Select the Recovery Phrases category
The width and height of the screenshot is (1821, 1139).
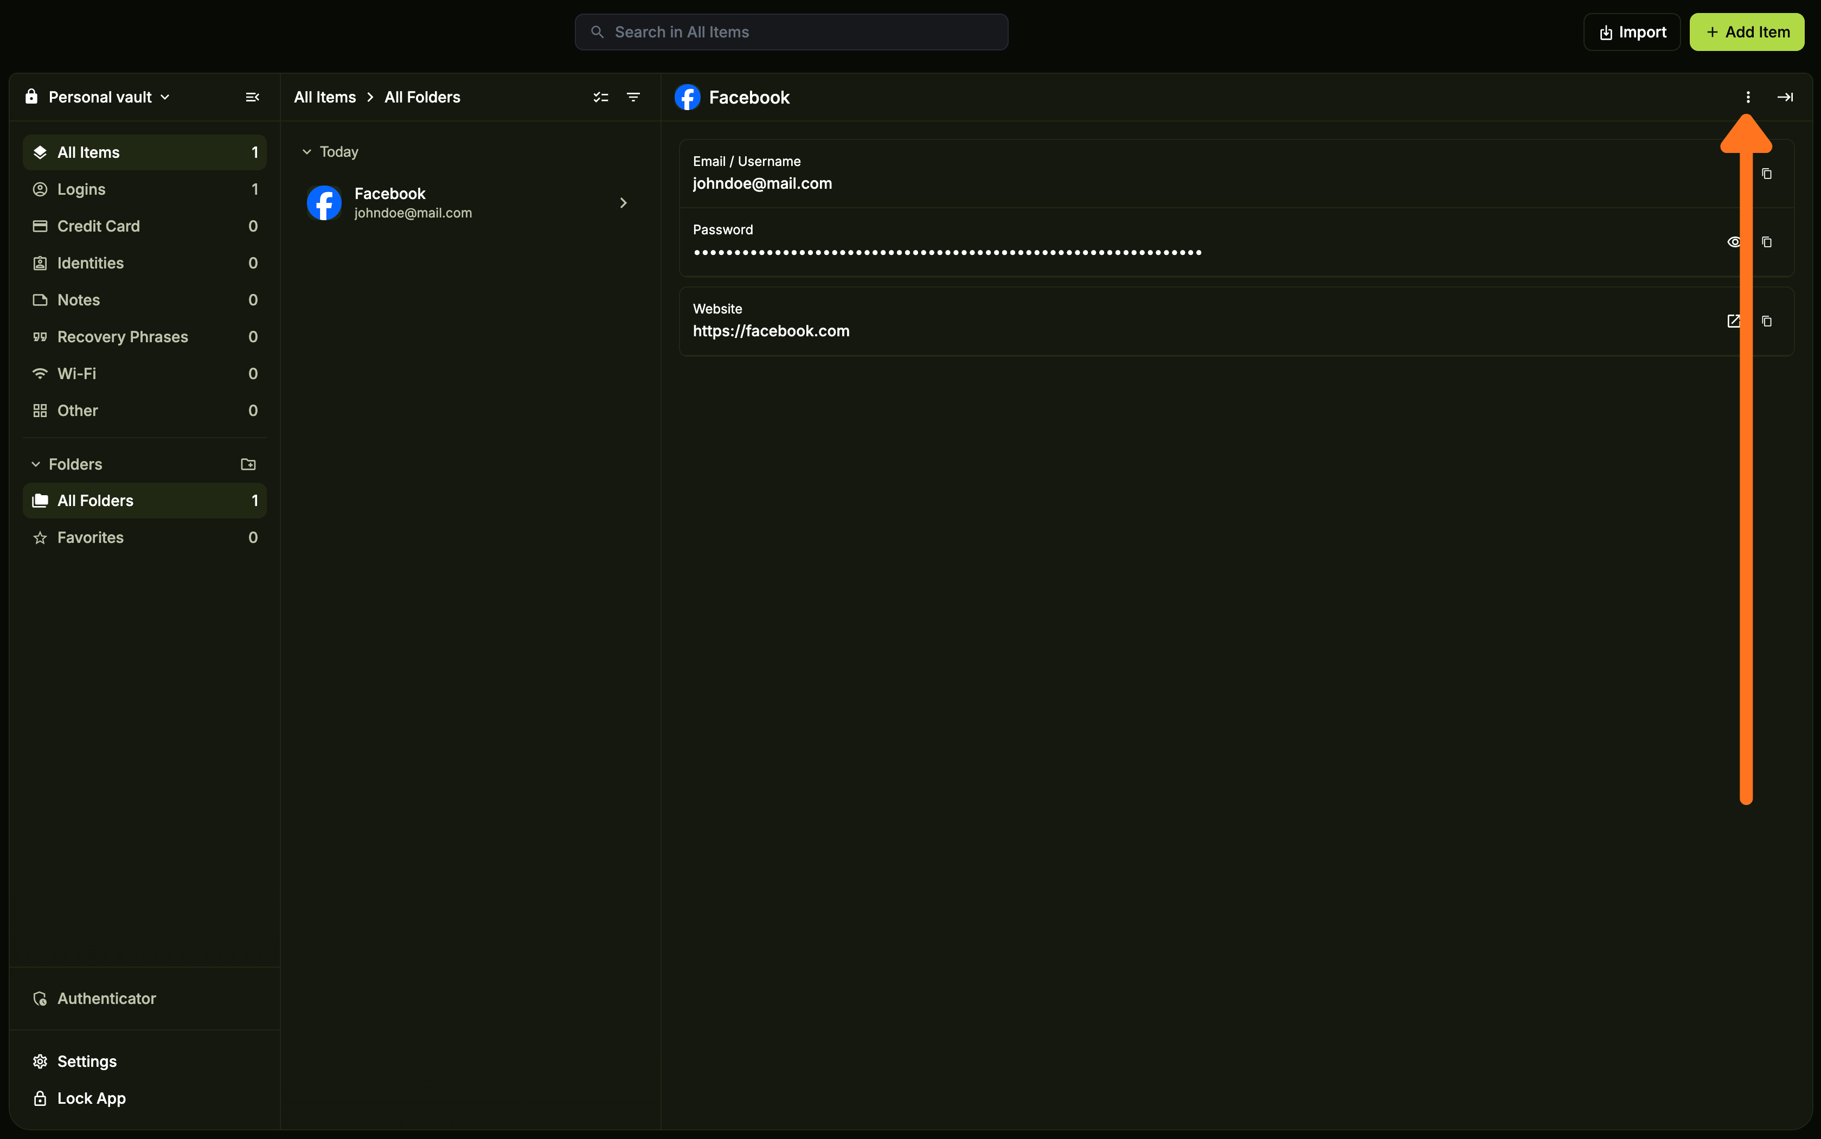pos(145,337)
